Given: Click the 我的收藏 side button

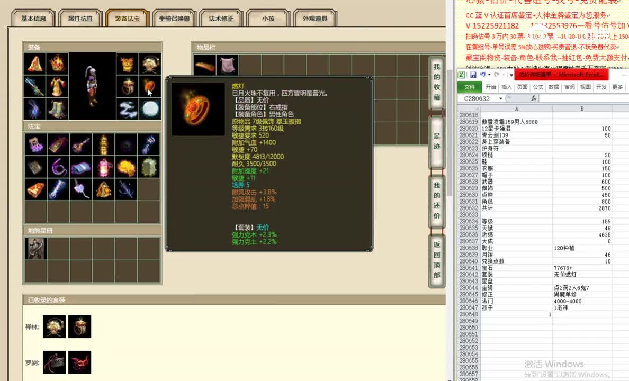Looking at the screenshot, I should [x=436, y=82].
